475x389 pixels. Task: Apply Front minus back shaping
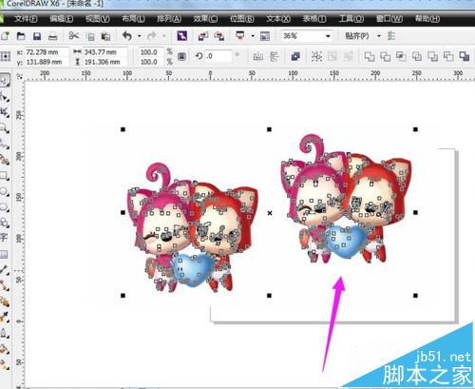pos(433,56)
